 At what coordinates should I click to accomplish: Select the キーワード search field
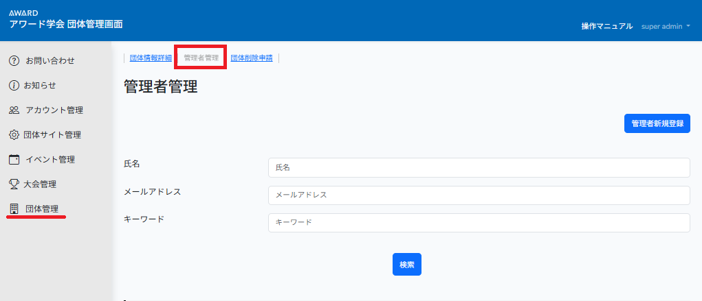pos(479,223)
